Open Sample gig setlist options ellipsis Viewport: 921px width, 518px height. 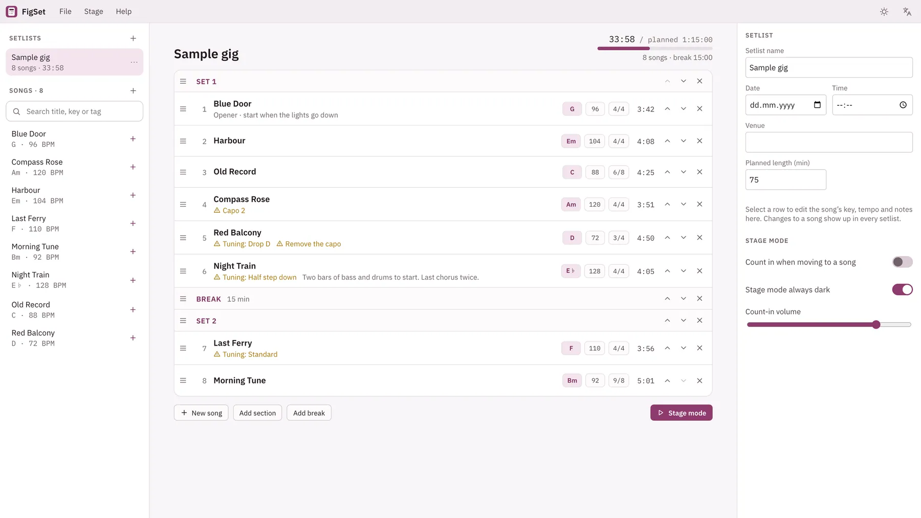click(134, 62)
